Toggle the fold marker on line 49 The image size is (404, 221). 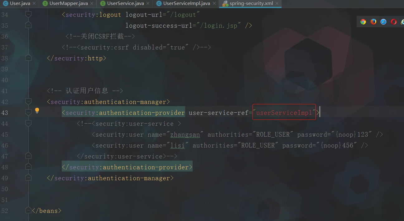tap(28, 178)
